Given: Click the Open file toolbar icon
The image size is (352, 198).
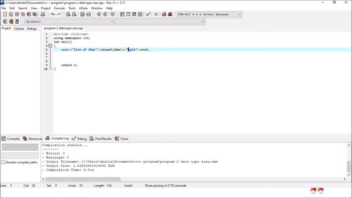Looking at the screenshot, I should 11,14.
